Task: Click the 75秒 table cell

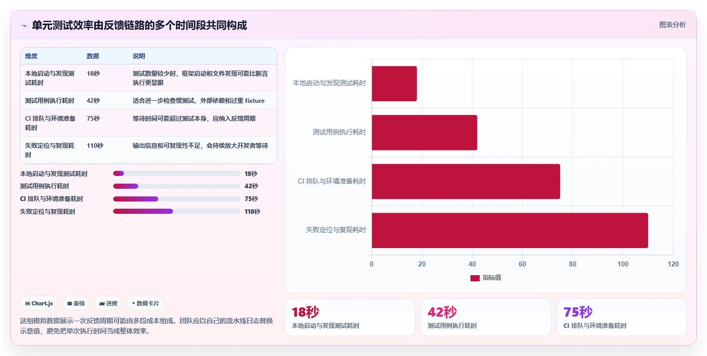Action: click(93, 119)
